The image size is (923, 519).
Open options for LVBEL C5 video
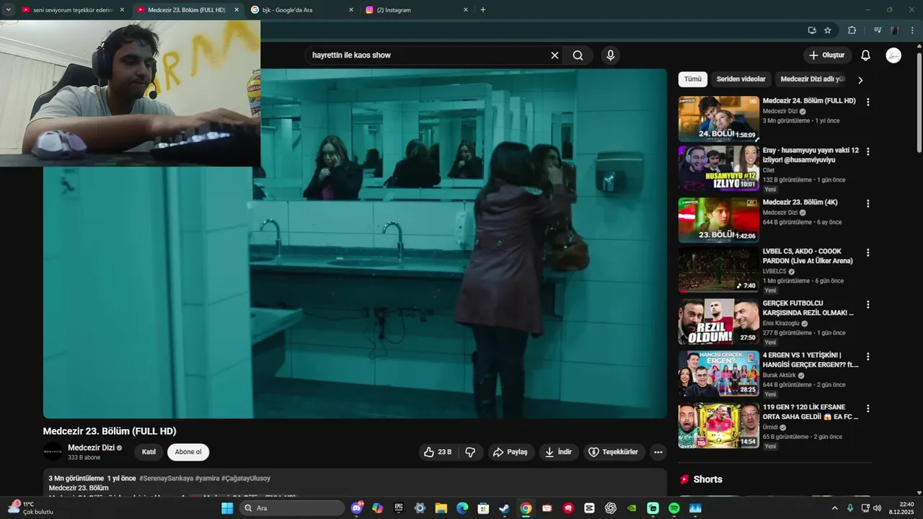pyautogui.click(x=867, y=252)
